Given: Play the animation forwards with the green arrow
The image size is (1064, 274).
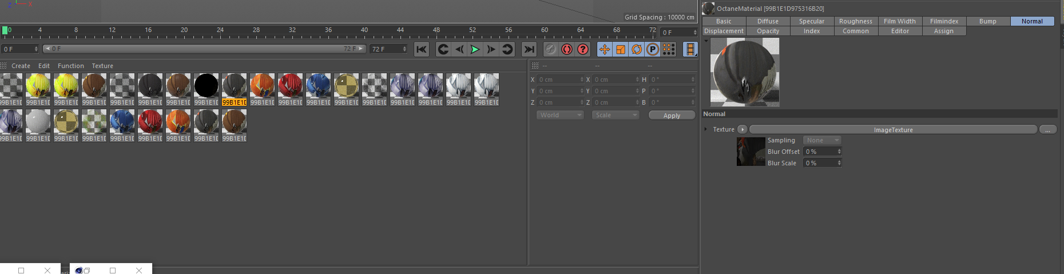Looking at the screenshot, I should pyautogui.click(x=475, y=49).
